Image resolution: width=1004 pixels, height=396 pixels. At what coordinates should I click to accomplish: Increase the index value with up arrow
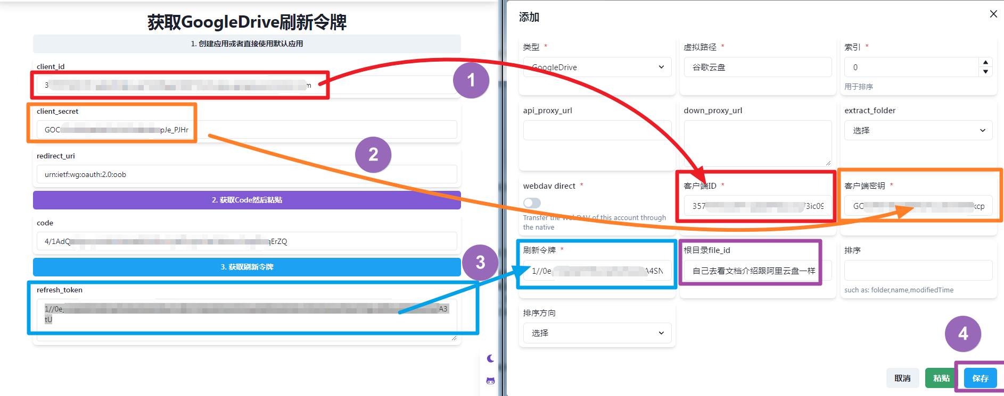pos(985,63)
